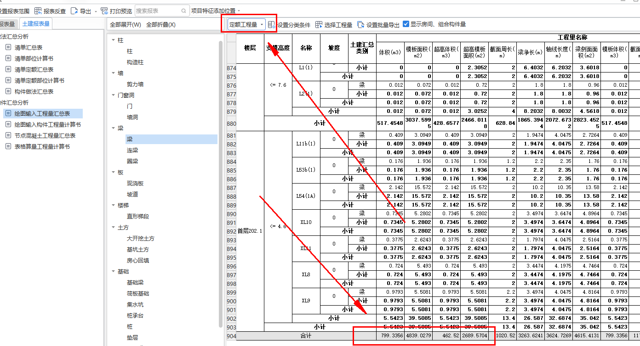The height and width of the screenshot is (346, 640).
Task: Click the 打印预览 label
Action: [121, 11]
